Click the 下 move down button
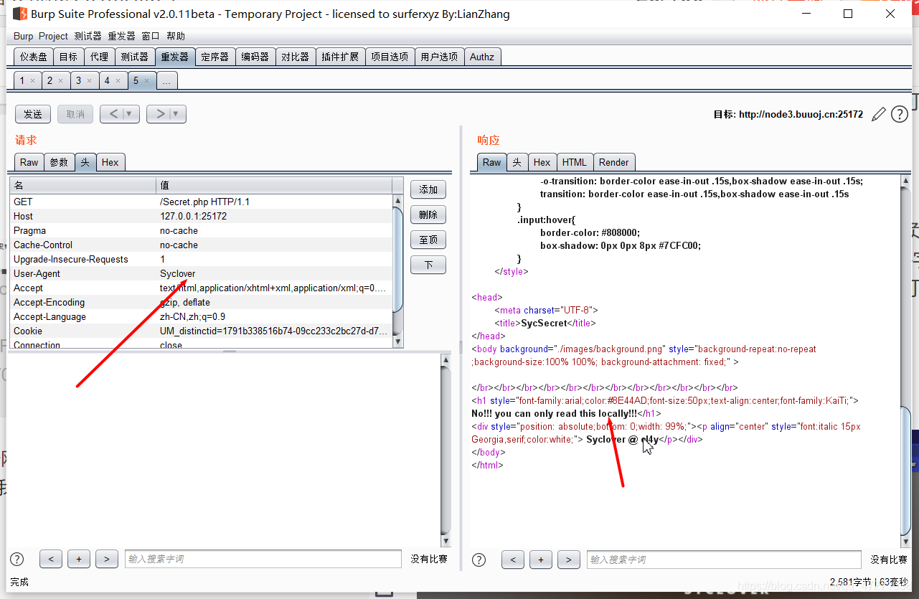 [428, 265]
